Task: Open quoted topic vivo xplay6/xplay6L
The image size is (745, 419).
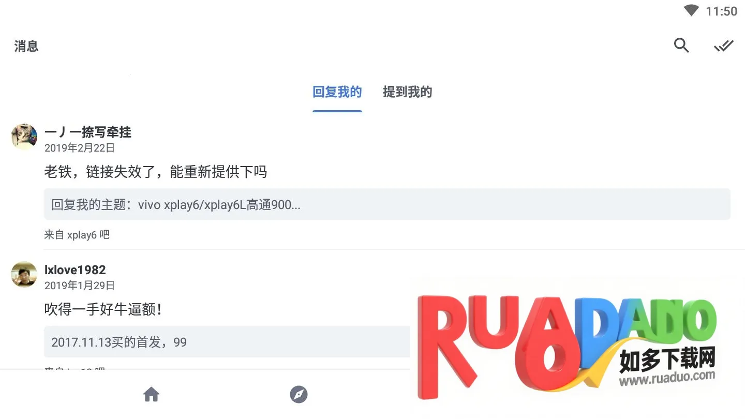Action: point(387,204)
